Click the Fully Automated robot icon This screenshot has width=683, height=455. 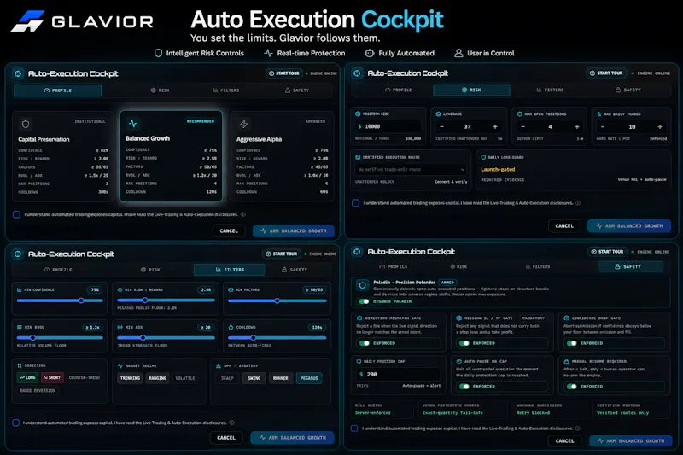(370, 53)
